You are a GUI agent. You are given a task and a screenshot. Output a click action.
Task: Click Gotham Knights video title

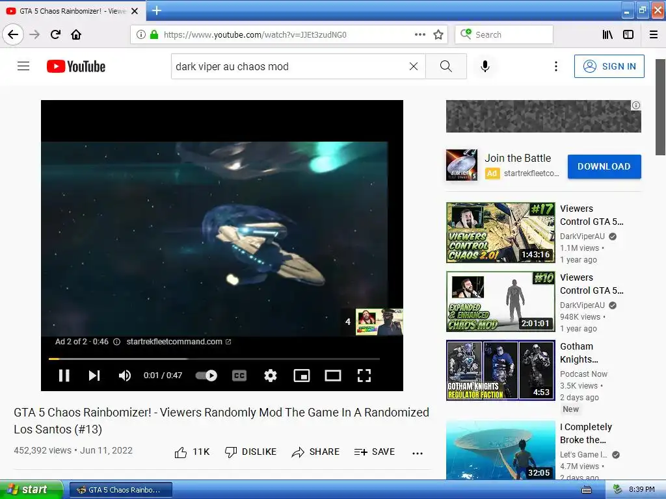coord(578,353)
